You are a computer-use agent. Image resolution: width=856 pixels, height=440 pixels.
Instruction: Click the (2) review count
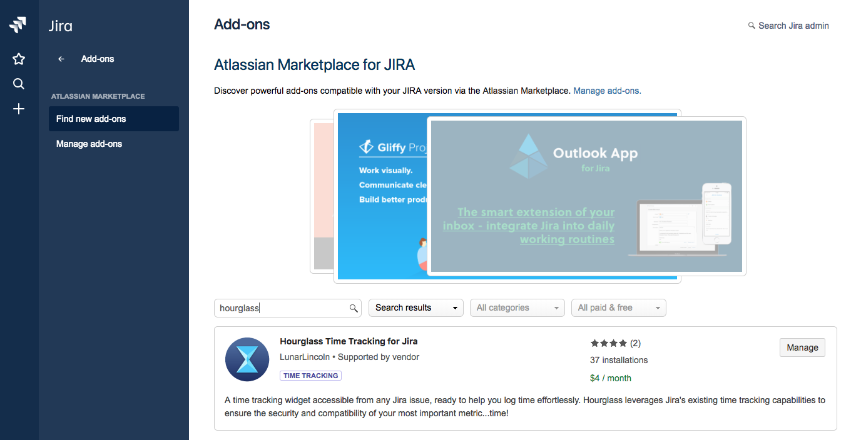click(635, 343)
